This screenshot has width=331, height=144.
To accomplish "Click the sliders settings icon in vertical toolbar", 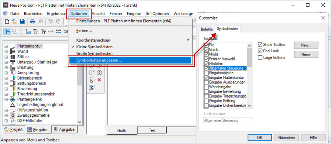I will tap(92, 87).
